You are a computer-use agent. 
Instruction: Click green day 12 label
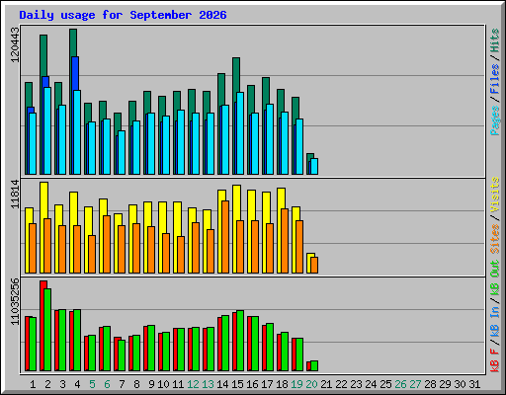193,384
